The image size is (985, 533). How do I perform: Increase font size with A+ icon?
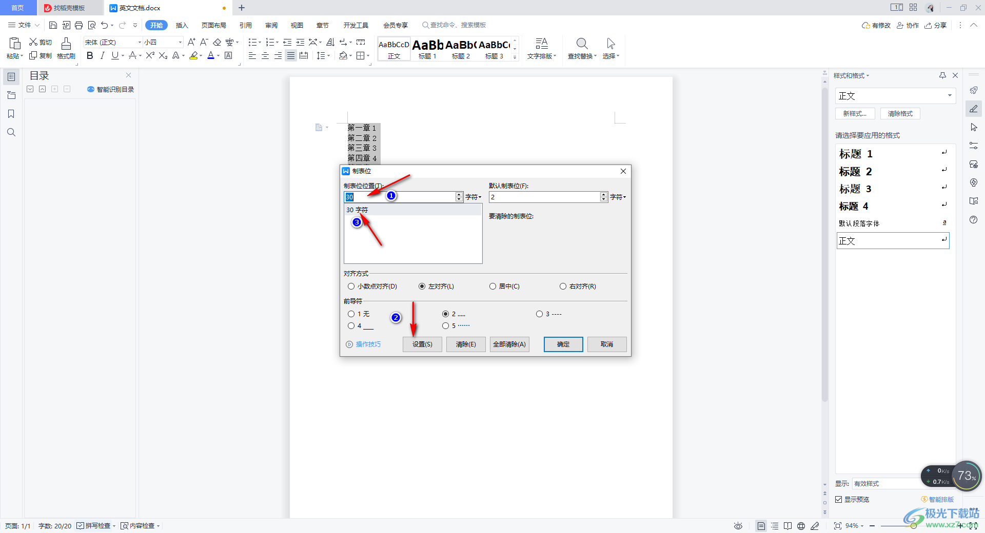pos(191,42)
